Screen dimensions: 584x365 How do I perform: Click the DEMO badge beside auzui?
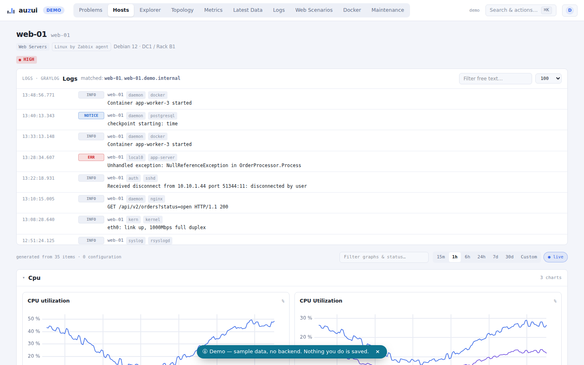(54, 10)
